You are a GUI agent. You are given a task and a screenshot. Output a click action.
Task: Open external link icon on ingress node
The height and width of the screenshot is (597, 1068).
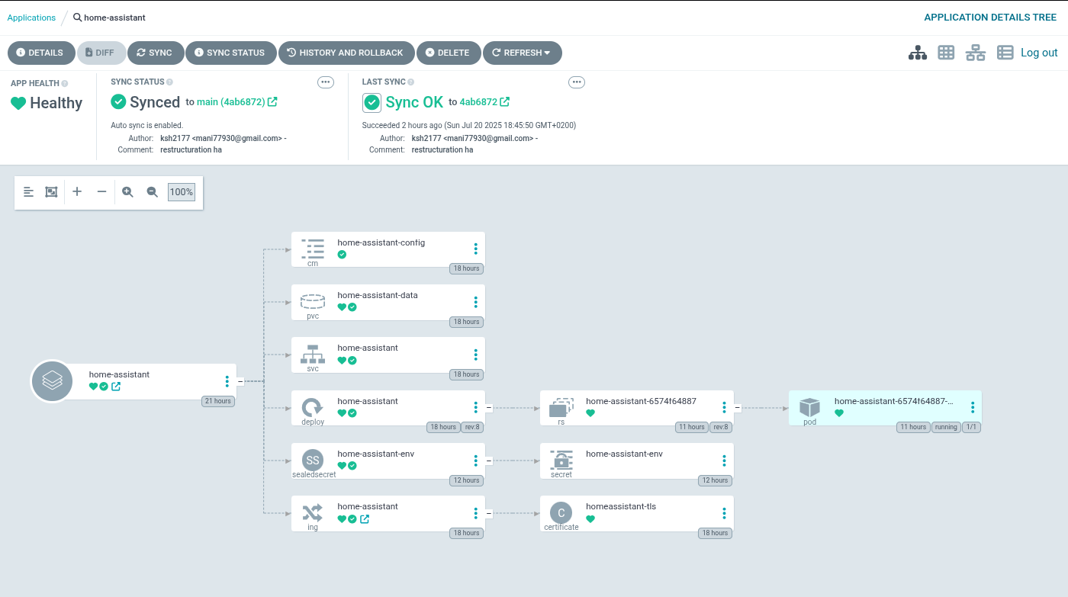tap(365, 519)
